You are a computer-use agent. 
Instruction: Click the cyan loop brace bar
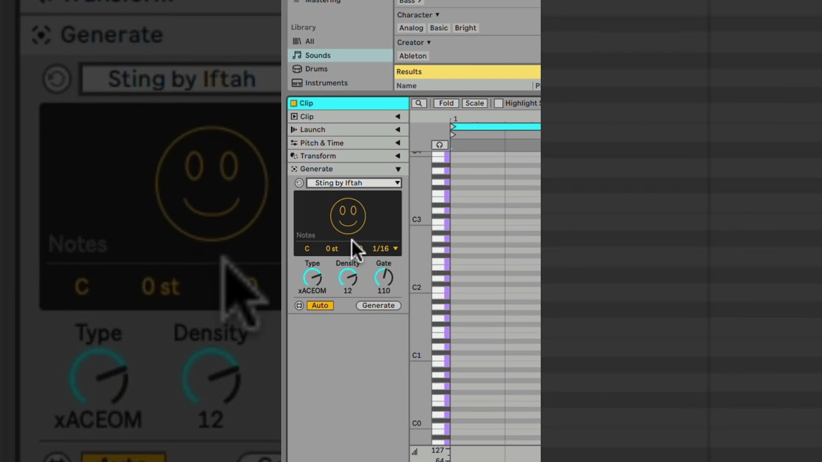[x=496, y=127]
